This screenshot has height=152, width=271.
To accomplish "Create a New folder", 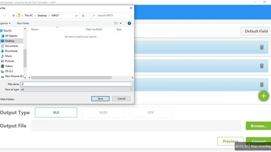I will [x=23, y=23].
